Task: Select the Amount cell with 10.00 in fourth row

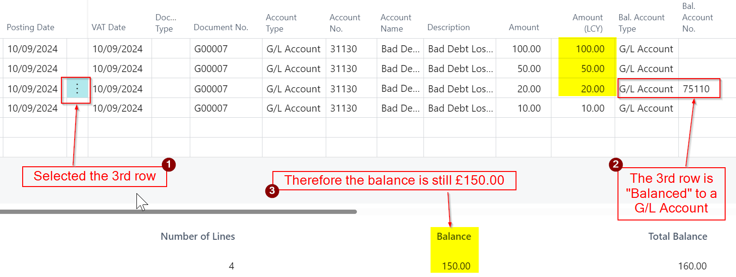Action: tap(524, 108)
